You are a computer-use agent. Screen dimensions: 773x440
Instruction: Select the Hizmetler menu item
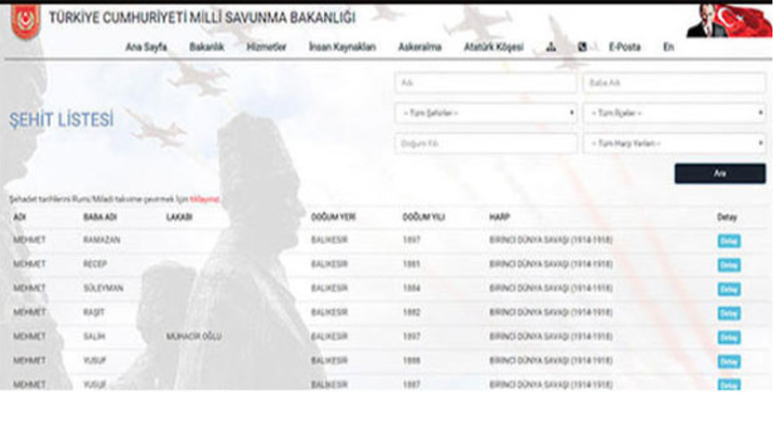click(x=266, y=47)
